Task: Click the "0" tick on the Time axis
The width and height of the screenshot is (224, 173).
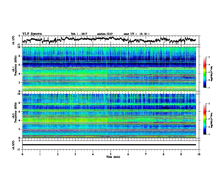Action: click(x=22, y=154)
